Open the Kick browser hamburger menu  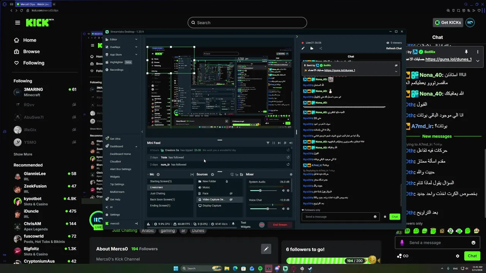click(x=17, y=23)
